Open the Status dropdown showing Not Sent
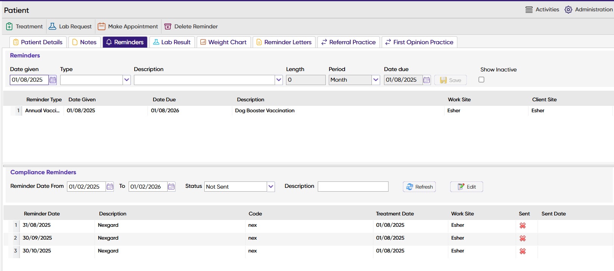 coord(270,187)
